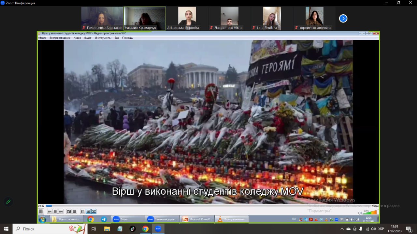Image resolution: width=417 pixels, height=234 pixels.
Task: Open Windows Task View
Action: coord(94,229)
